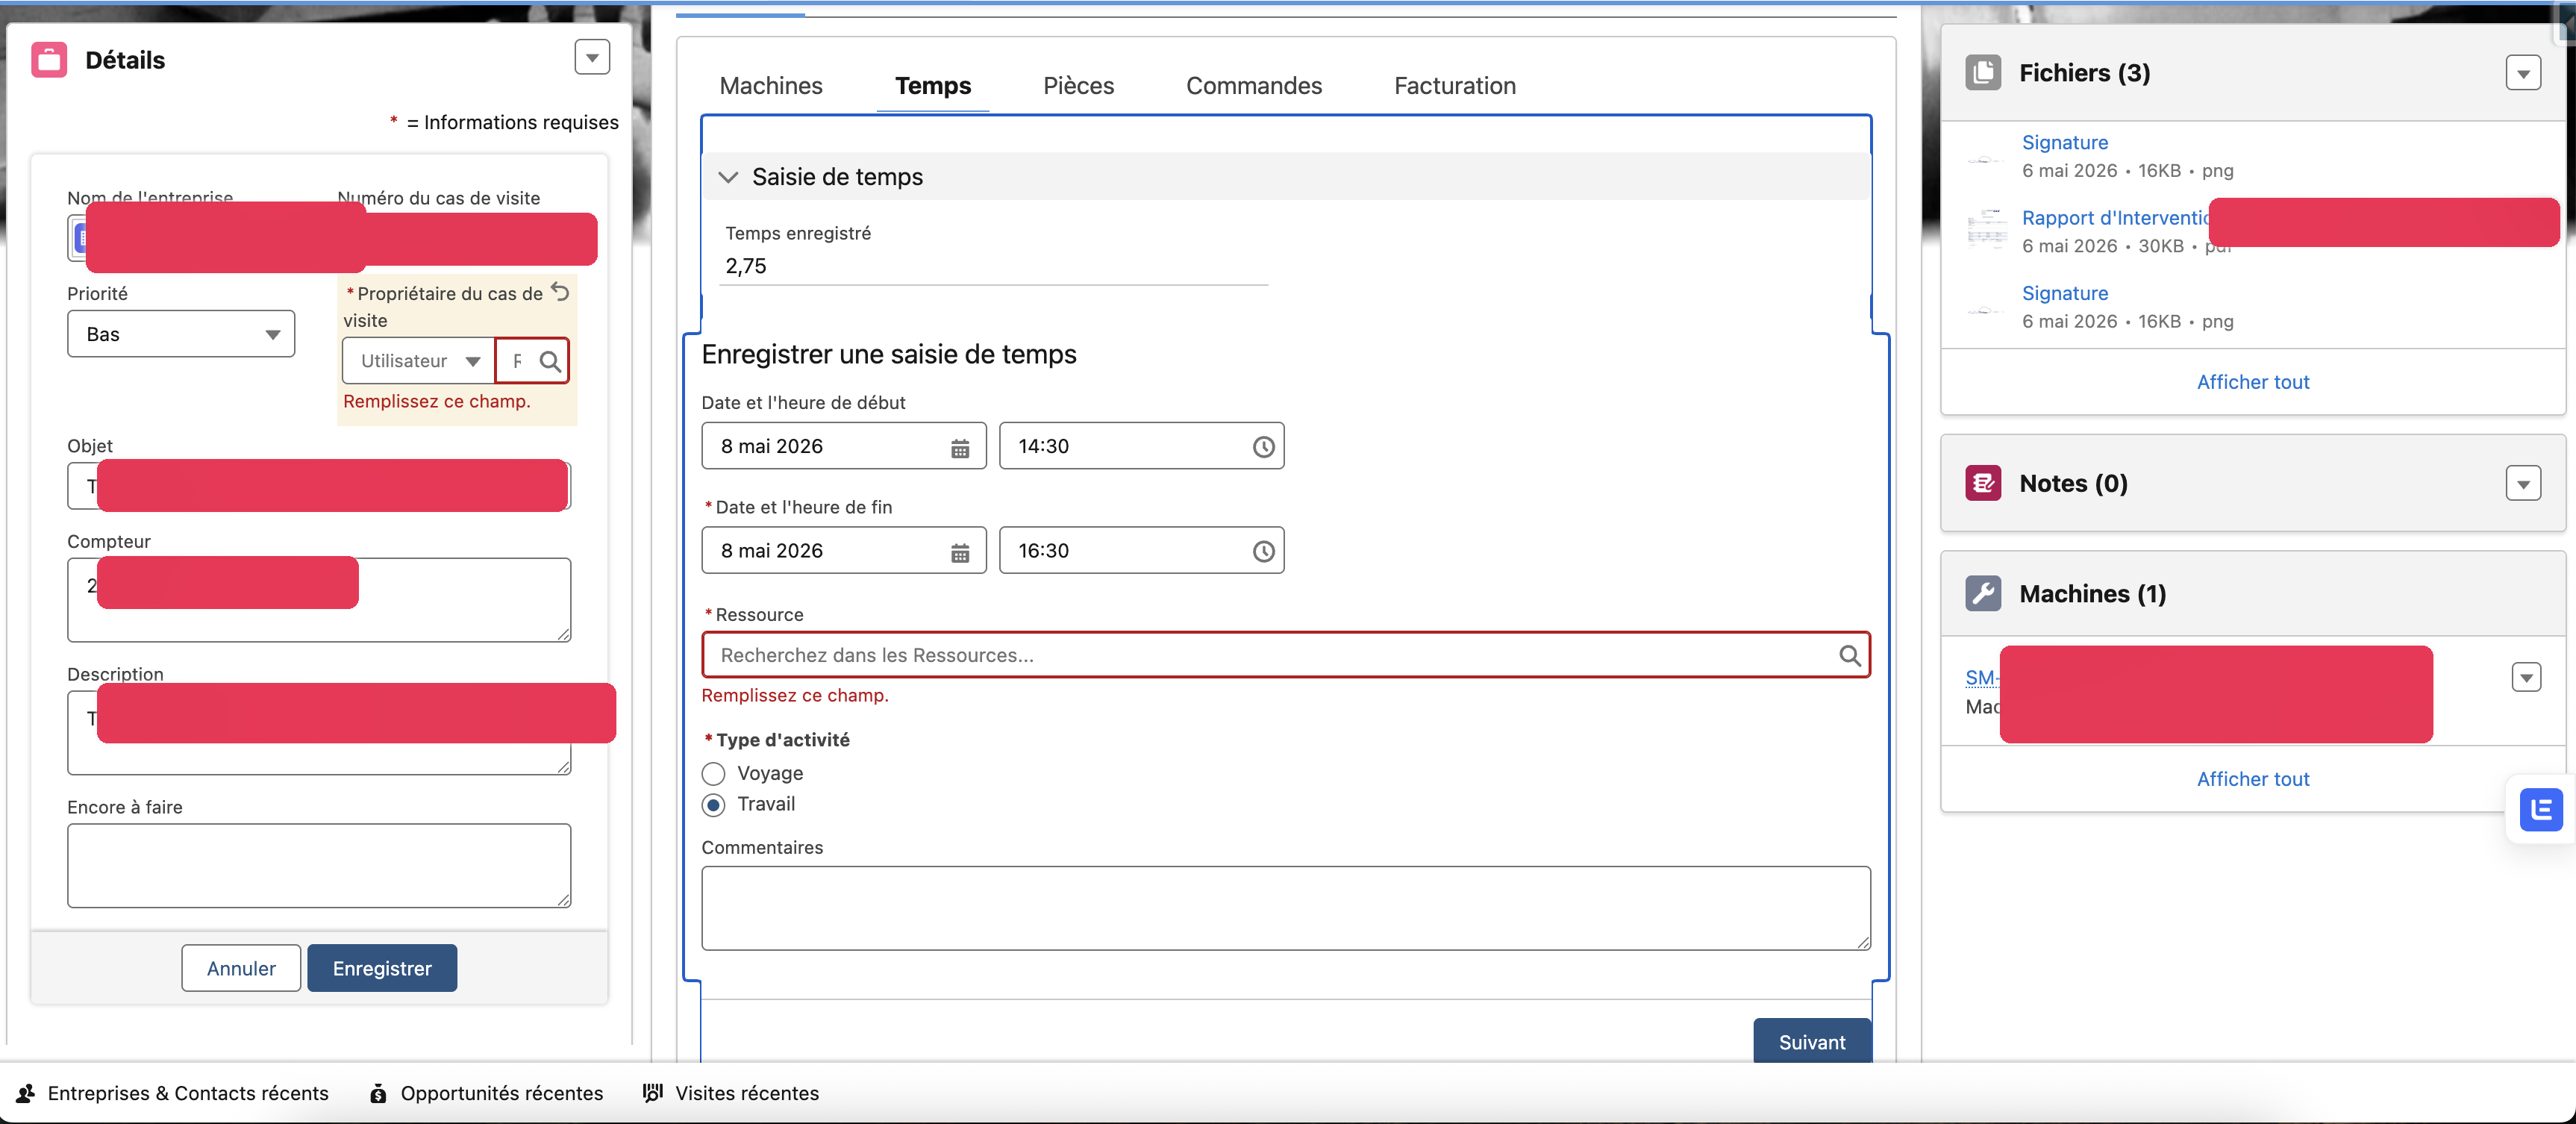Click the owner lookup search magnifier
Screen dimensions: 2576x1124
tap(550, 361)
